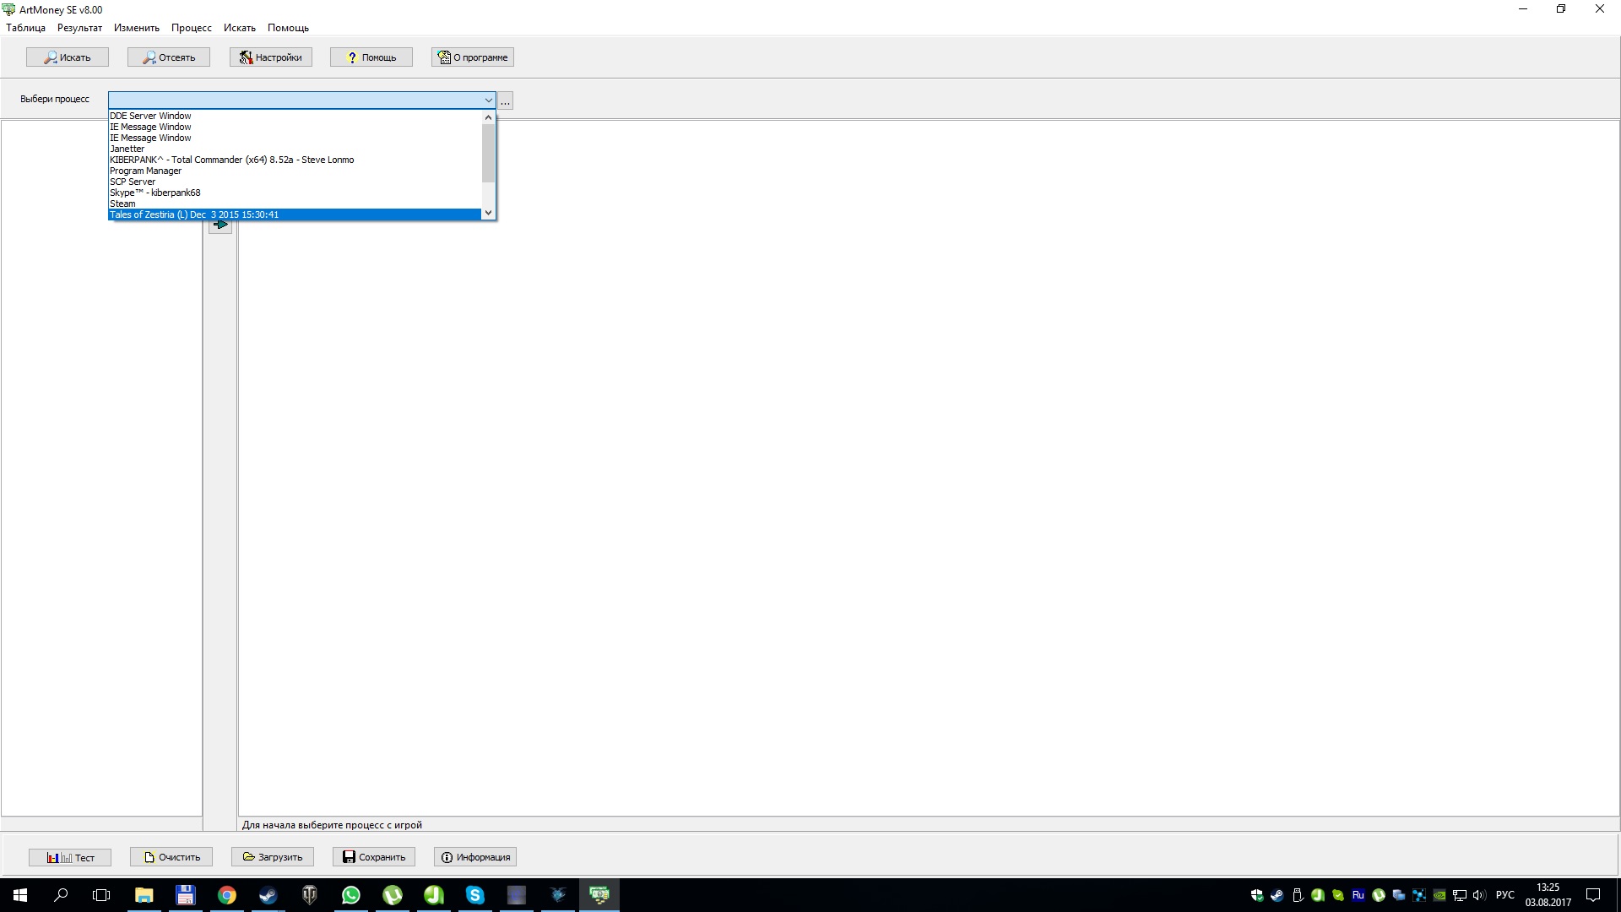Open Настройки settings button
1621x912 pixels.
271,57
